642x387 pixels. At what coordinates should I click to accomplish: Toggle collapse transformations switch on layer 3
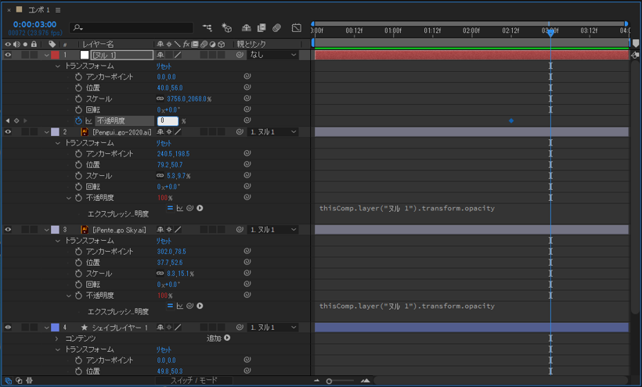click(x=169, y=230)
